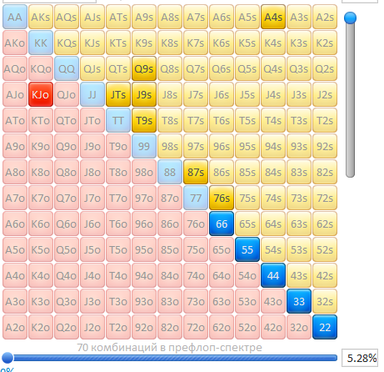The width and height of the screenshot is (384, 372).
Task: Click the vertical slider handle
Action: 350,18
